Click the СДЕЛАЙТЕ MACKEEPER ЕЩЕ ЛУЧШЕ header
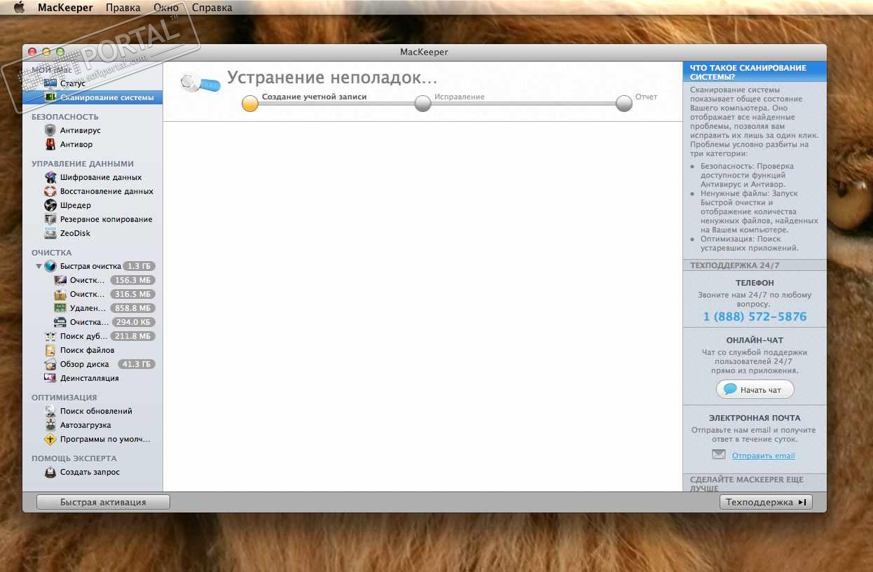This screenshot has width=873, height=572. point(755,483)
